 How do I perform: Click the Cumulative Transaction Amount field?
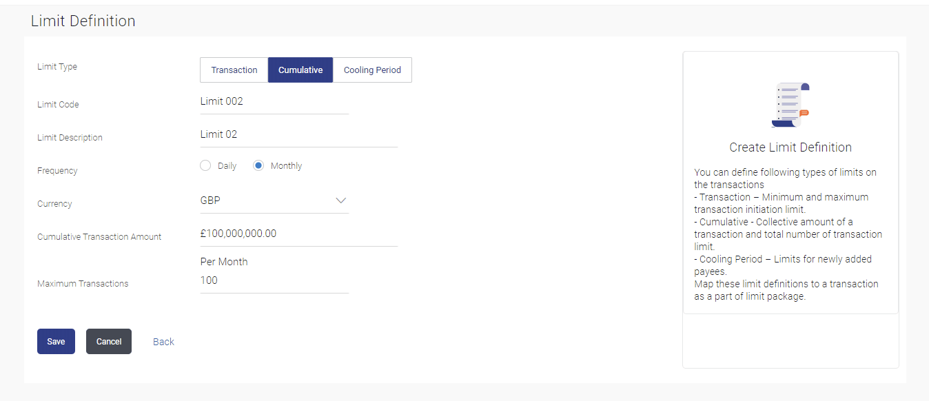pos(299,234)
